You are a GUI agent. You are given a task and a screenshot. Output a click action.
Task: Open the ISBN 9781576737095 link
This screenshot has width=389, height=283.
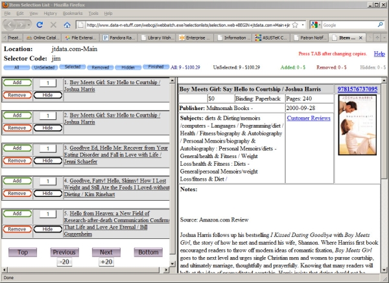click(x=357, y=89)
